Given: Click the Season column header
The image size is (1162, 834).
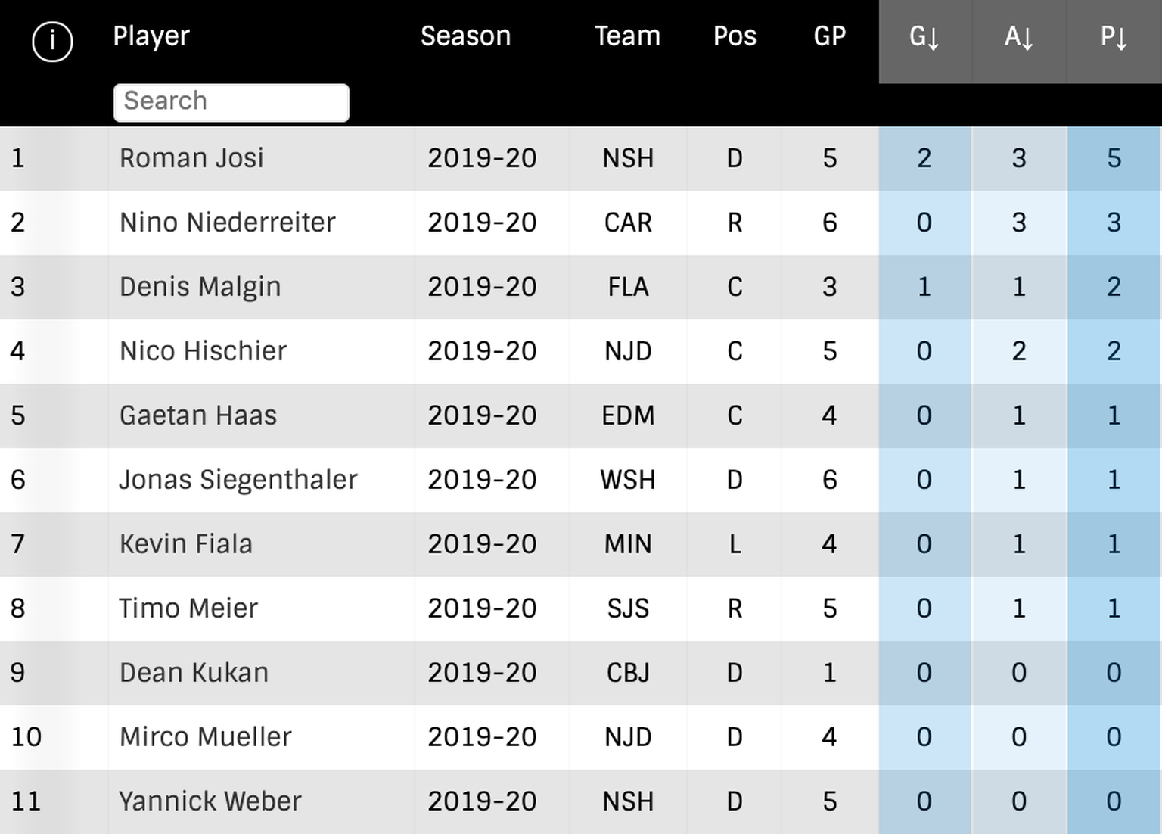Looking at the screenshot, I should 465,36.
